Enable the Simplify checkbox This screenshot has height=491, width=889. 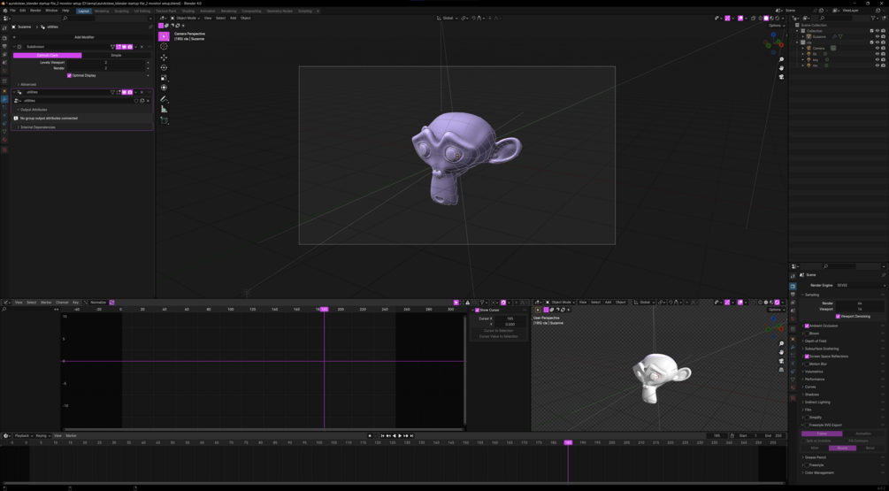(x=807, y=418)
